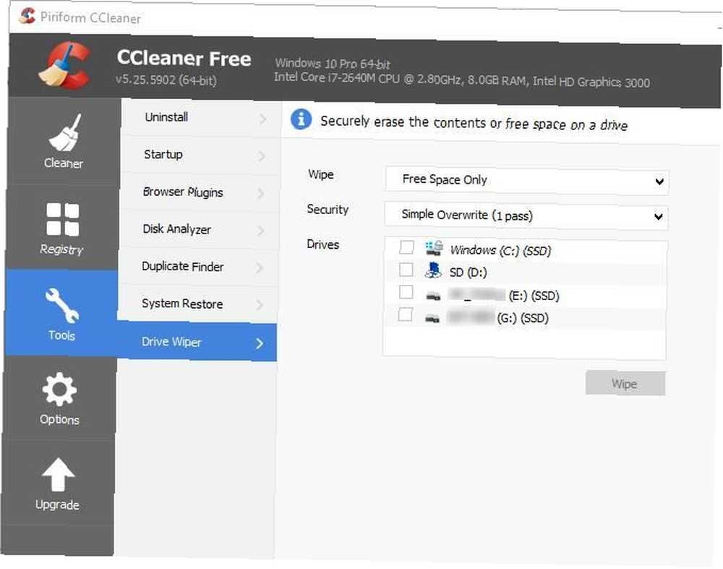
Task: Click the Wipe button
Action: click(x=625, y=383)
